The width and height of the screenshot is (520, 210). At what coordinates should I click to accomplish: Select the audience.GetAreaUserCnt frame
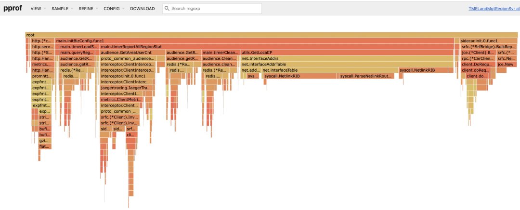pyautogui.click(x=132, y=53)
